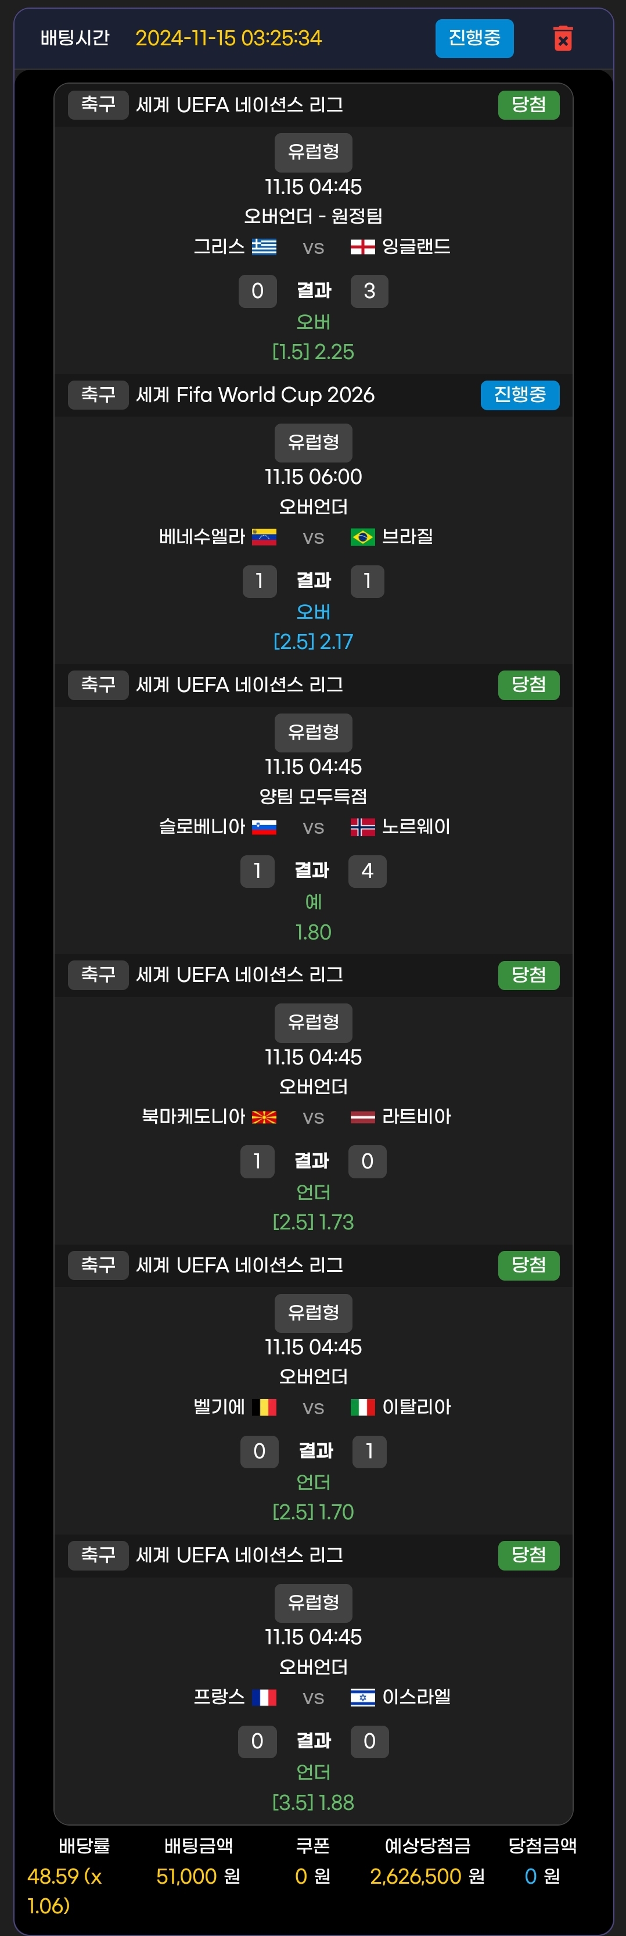Click the [2.5] 2.17 odds for Venezuela match
The width and height of the screenshot is (626, 1936).
point(314,642)
